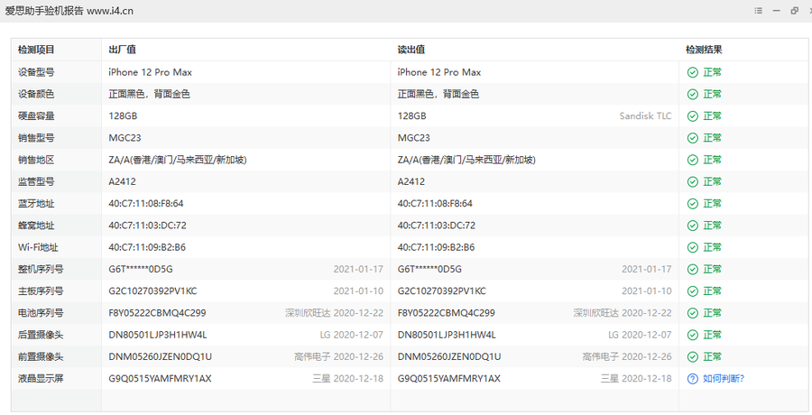Click read date 三星 2020-12-18

click(636, 379)
